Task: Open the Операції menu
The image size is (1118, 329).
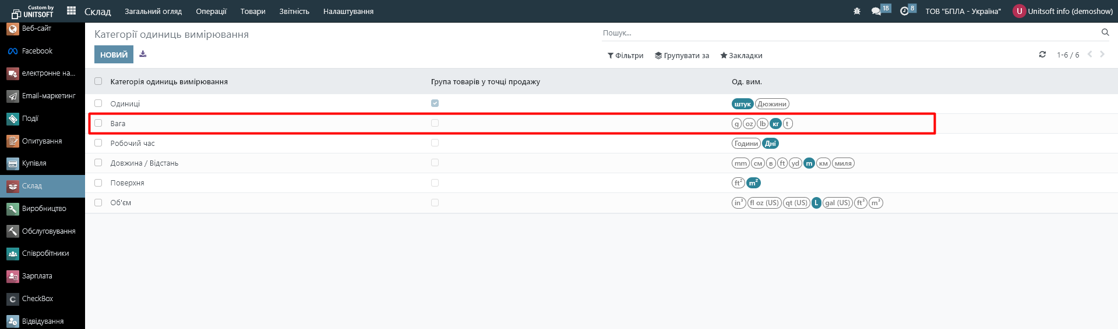Action: pos(211,12)
